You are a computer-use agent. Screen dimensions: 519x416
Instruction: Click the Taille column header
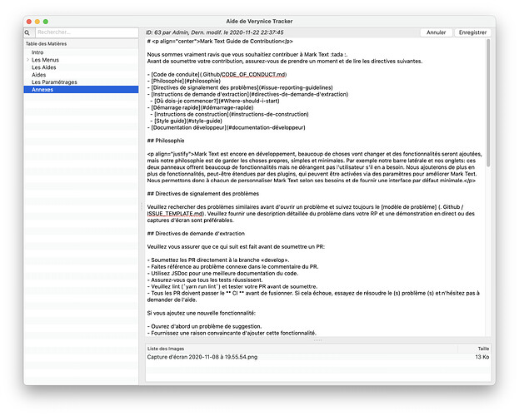click(475, 349)
